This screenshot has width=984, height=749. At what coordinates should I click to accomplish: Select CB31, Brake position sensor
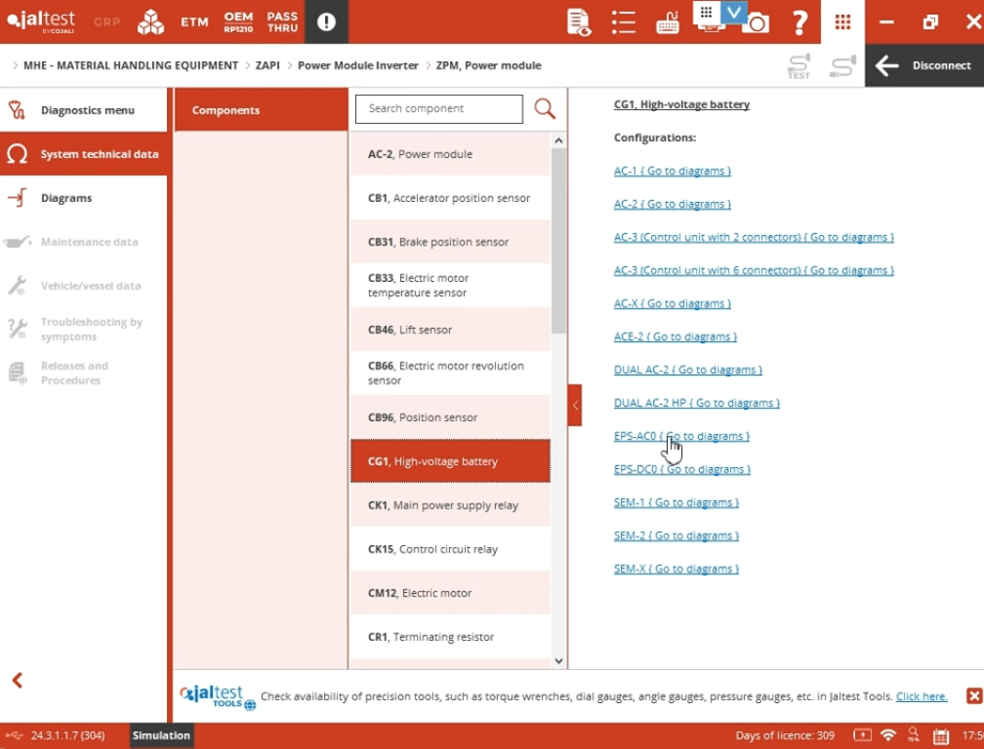450,242
